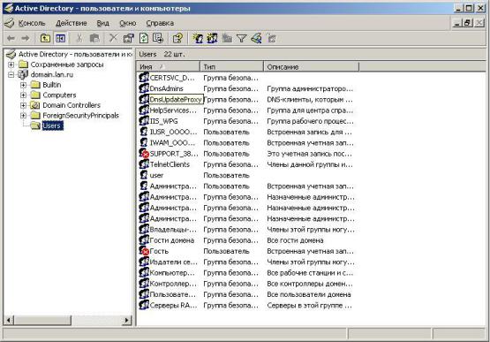Select the disabled SUPPORT_38… account
This screenshot has height=342, width=490.
(246, 154)
